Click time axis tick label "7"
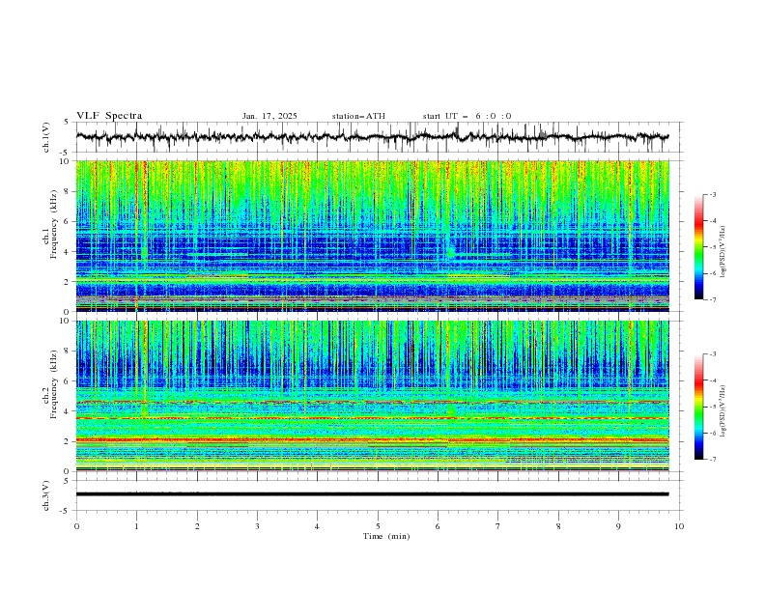The height and width of the screenshot is (591, 765). (x=498, y=526)
